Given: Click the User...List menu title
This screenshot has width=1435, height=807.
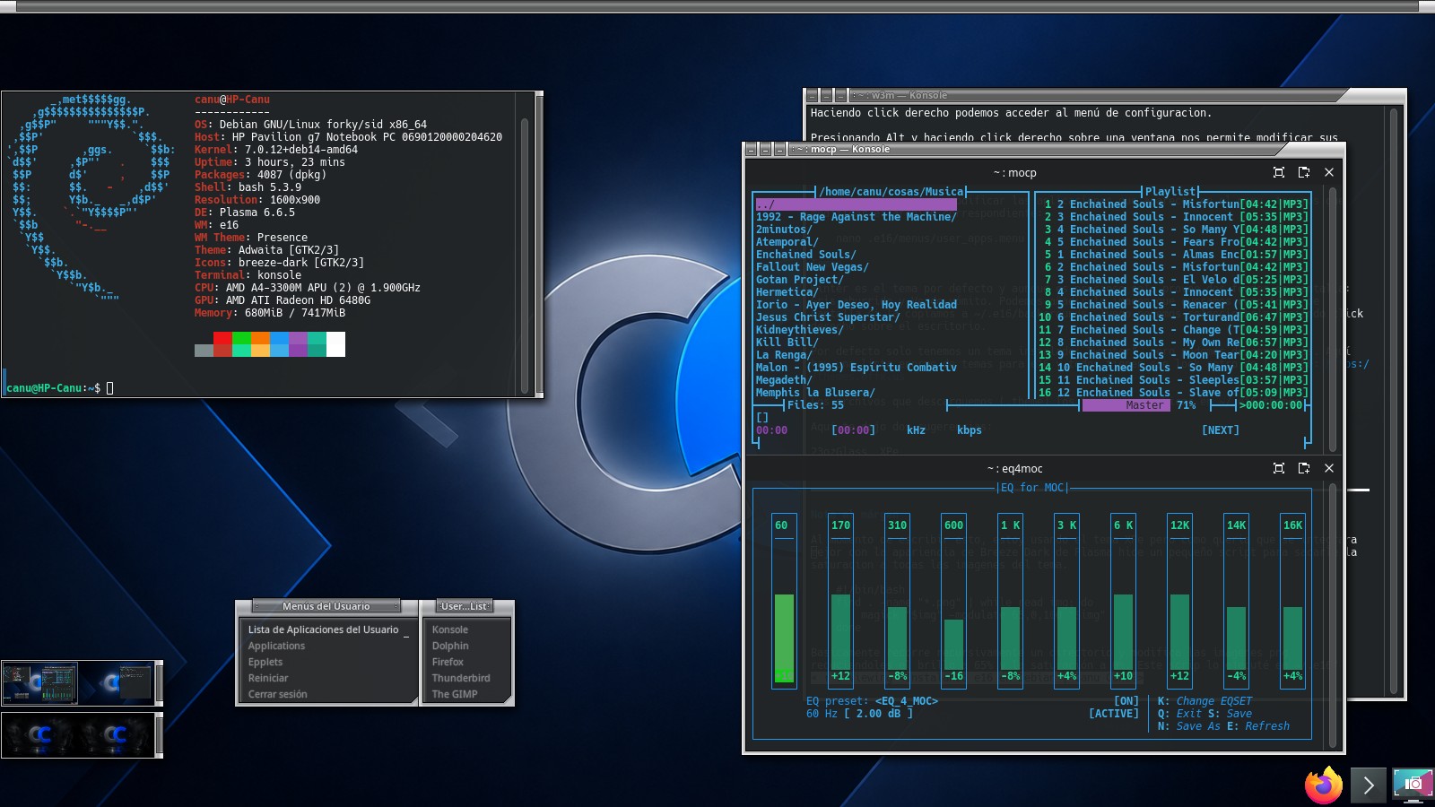Looking at the screenshot, I should [x=465, y=606].
